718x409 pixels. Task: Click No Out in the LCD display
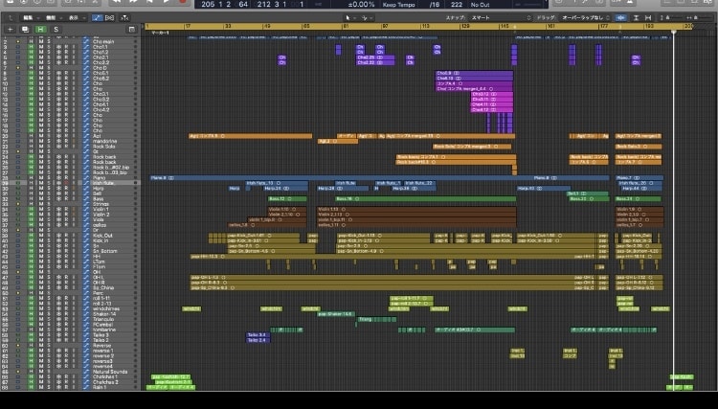(x=480, y=5)
